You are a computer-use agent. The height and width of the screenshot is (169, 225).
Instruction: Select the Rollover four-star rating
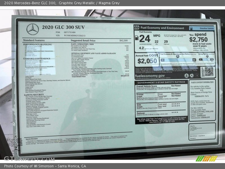[175, 112]
